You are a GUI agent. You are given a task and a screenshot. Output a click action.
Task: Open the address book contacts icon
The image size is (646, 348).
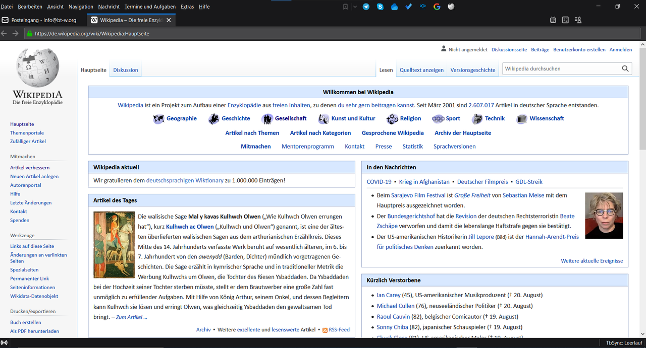[578, 20]
